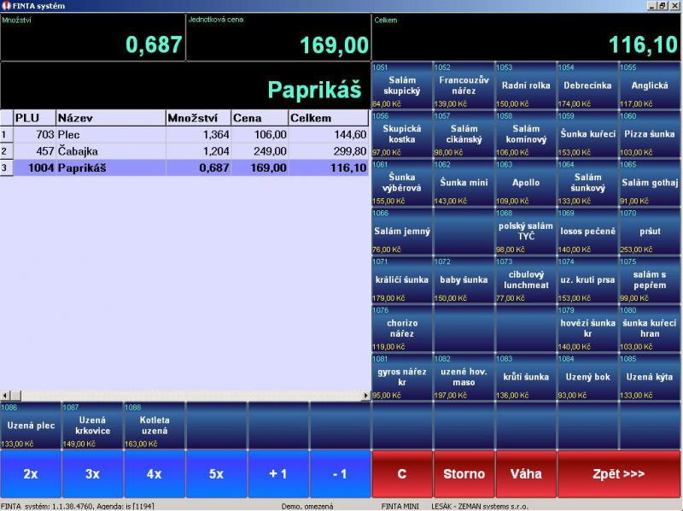
Task: Tap the chorizo nářez product tile
Action: point(402,328)
